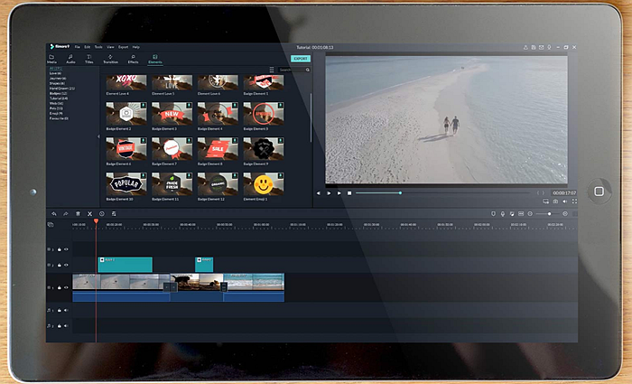Redo the last undone edit
Viewport: 632px width, 384px height.
click(66, 214)
